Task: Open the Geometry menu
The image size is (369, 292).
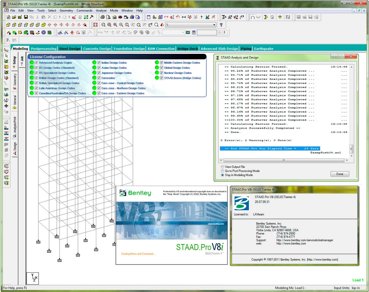Action: (66, 10)
